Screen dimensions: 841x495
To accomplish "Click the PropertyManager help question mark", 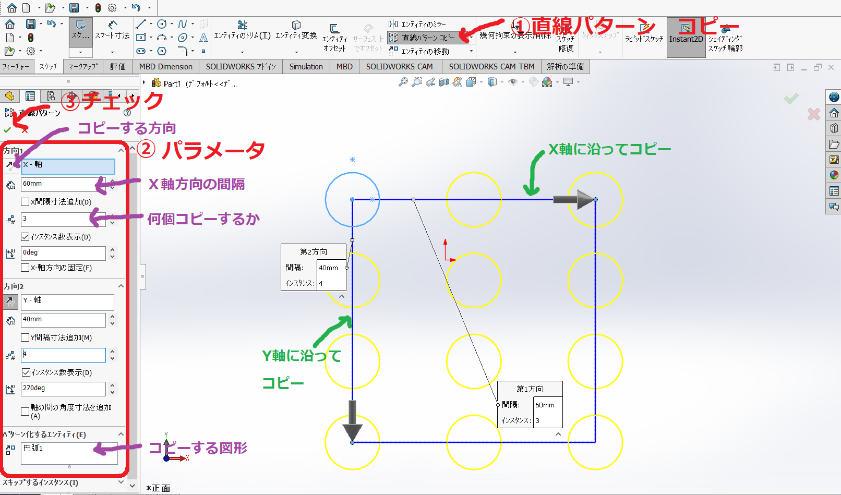I will pos(127,113).
